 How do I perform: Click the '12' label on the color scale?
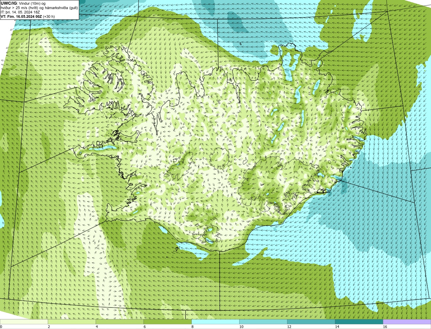pos(289,327)
